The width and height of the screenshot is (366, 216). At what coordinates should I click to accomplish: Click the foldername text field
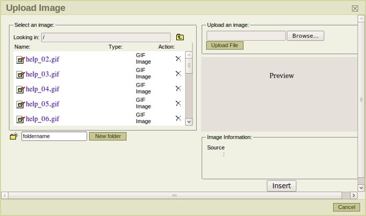[x=54, y=136]
